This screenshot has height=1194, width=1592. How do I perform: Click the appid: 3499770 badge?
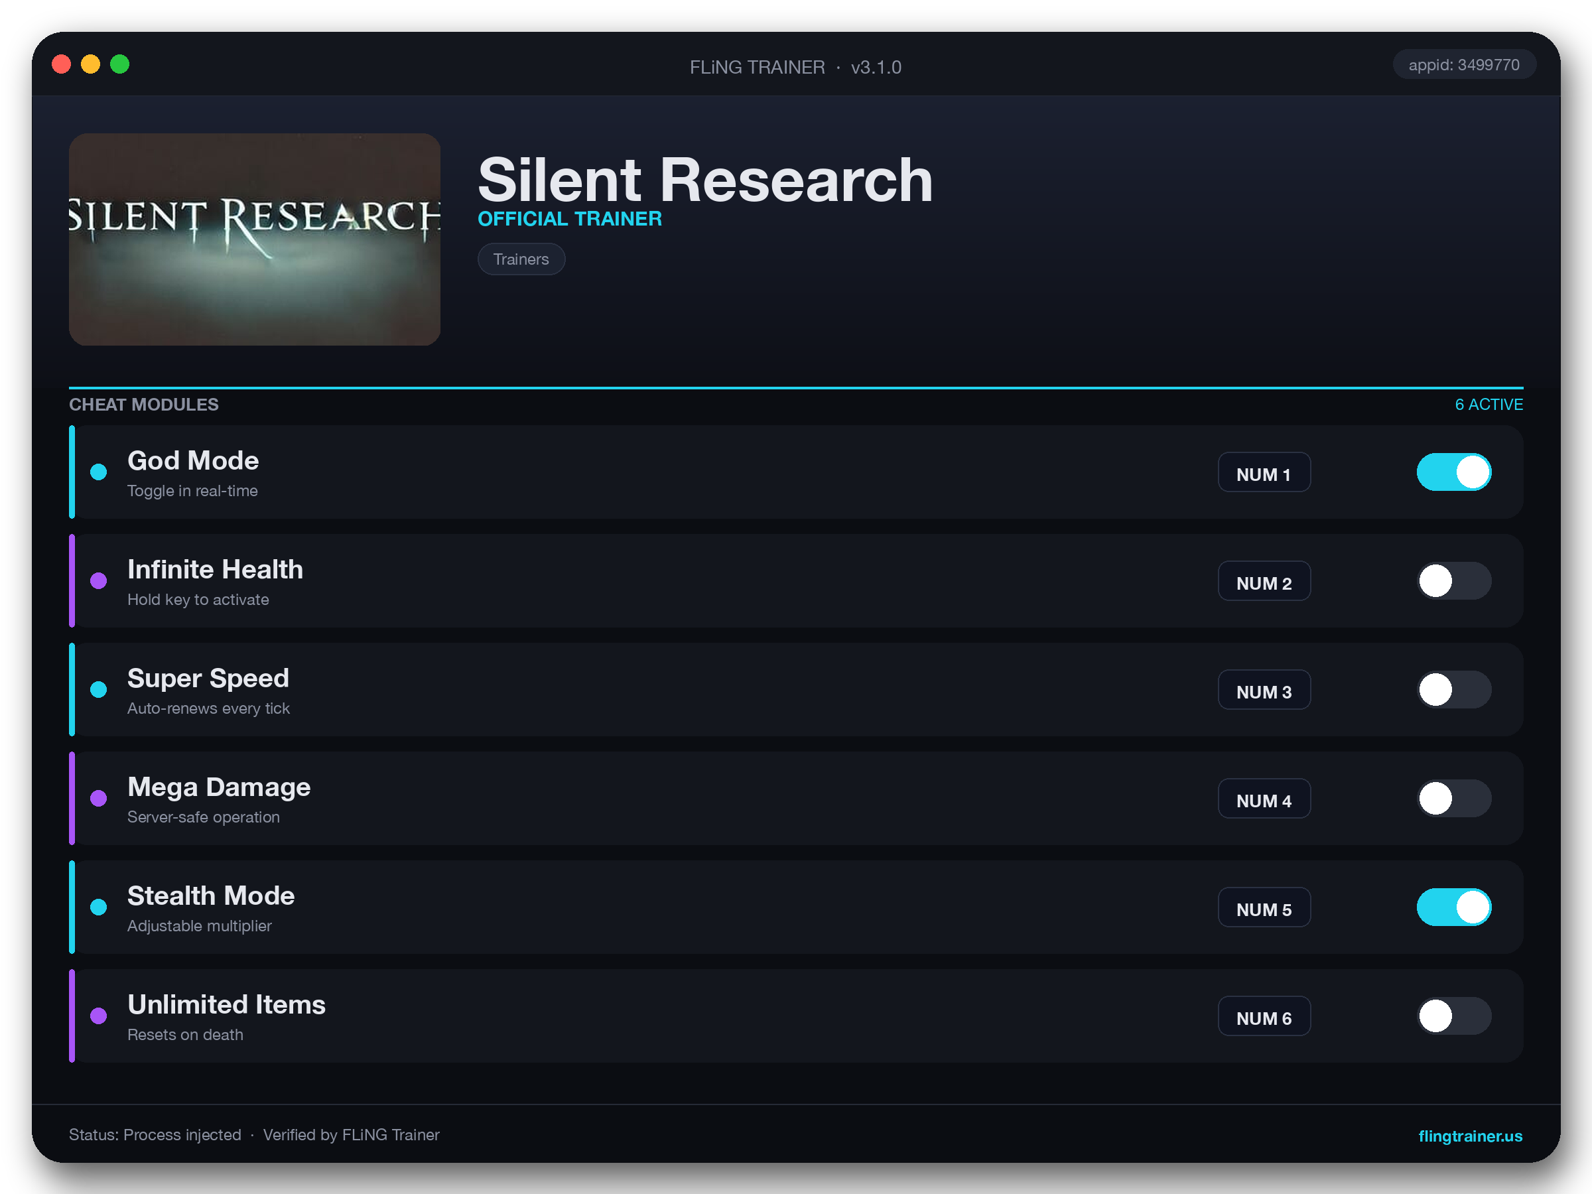click(1464, 65)
